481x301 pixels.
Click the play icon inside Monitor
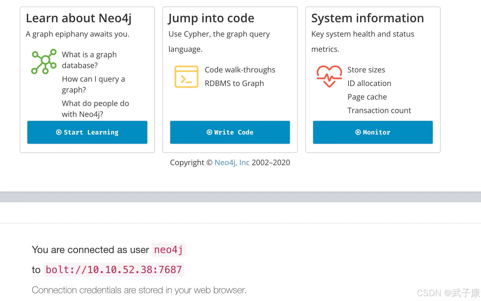pyautogui.click(x=358, y=132)
